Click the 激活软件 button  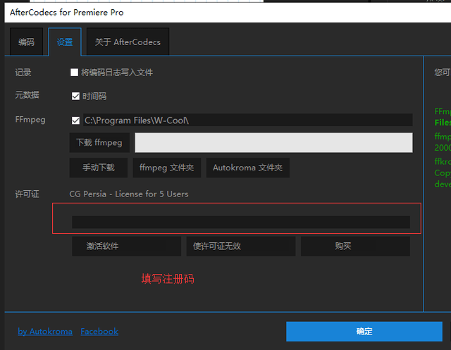(127, 246)
